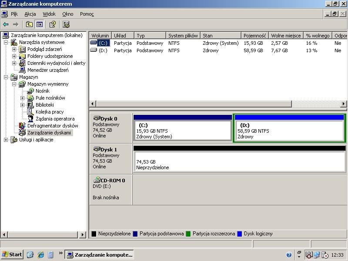Click the Up one level folder icon
Screen dimensions: 348x261
pos(30,24)
